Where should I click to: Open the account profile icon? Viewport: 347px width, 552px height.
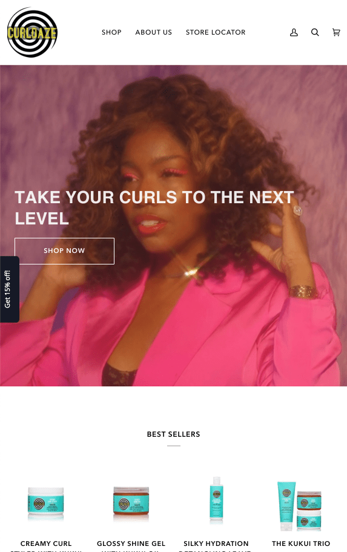[x=294, y=32]
